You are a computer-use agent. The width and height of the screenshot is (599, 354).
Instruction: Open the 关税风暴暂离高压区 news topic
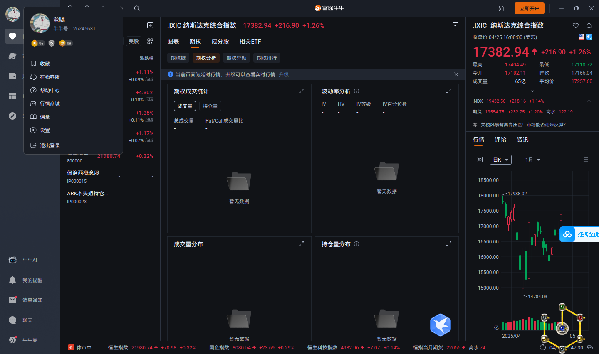pyautogui.click(x=523, y=124)
